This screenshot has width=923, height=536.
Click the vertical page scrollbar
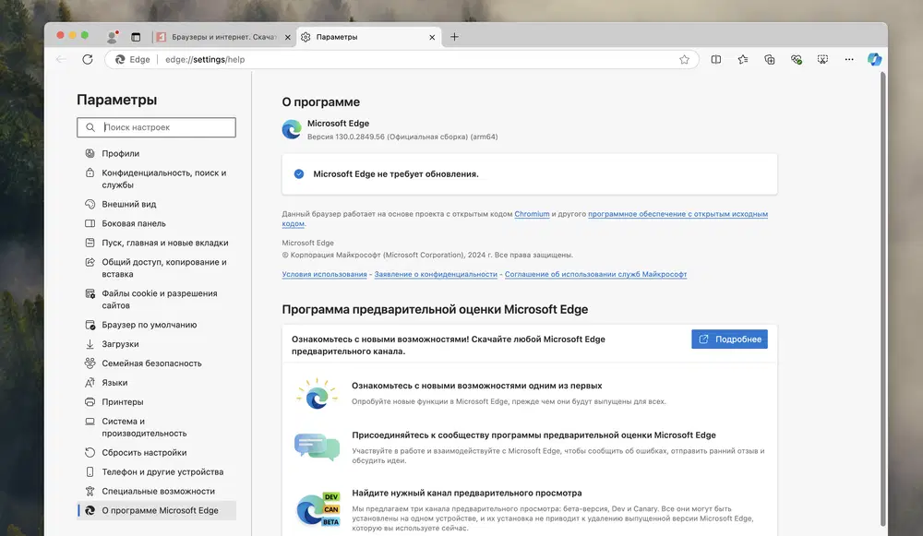pyautogui.click(x=882, y=299)
